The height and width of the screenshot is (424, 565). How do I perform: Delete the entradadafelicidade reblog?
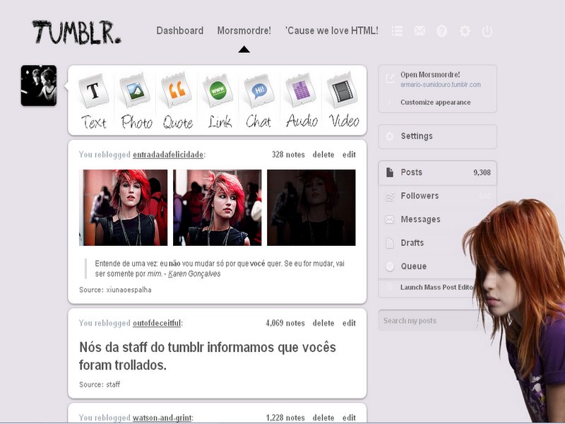pyautogui.click(x=323, y=155)
